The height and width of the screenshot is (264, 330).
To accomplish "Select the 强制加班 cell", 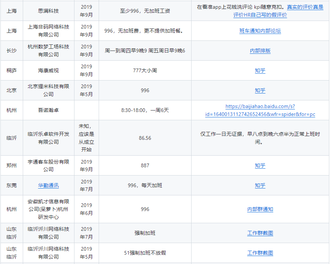I will pos(145,233).
